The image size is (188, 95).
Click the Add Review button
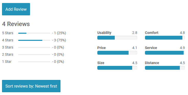click(16, 9)
